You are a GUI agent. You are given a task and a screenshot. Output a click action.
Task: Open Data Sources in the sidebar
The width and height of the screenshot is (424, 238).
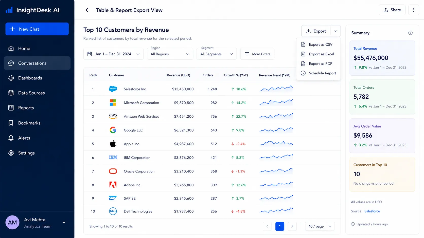(x=37, y=93)
